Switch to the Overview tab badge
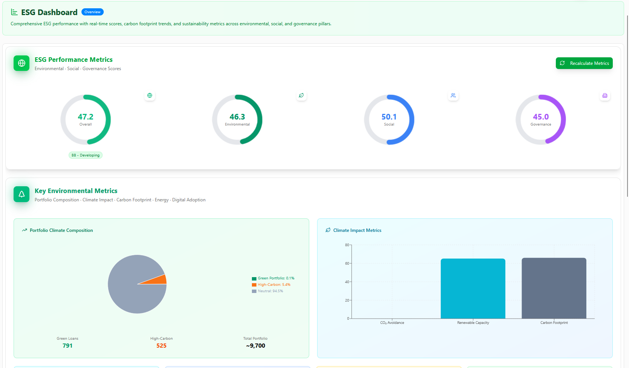Image resolution: width=629 pixels, height=368 pixels. coord(92,12)
